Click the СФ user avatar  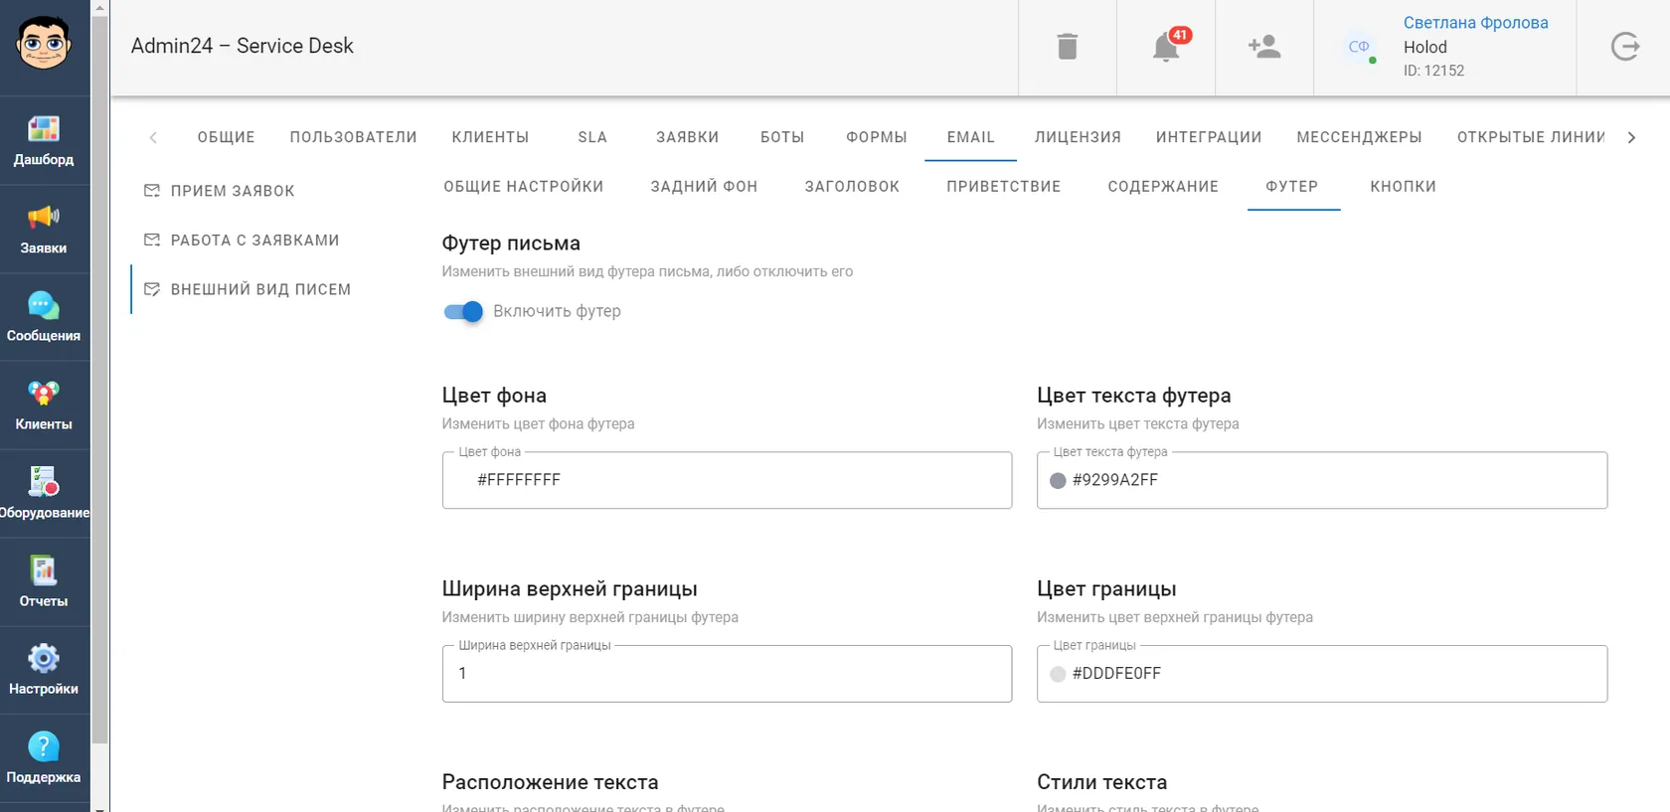[1359, 47]
